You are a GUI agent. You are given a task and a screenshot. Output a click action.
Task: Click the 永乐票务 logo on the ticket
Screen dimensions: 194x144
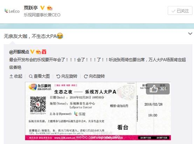coord(40,87)
